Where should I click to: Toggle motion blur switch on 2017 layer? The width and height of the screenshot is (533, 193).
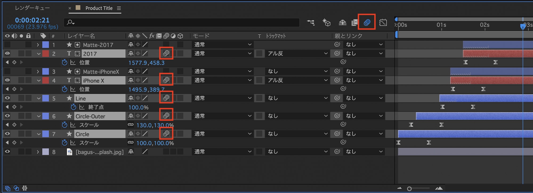166,54
